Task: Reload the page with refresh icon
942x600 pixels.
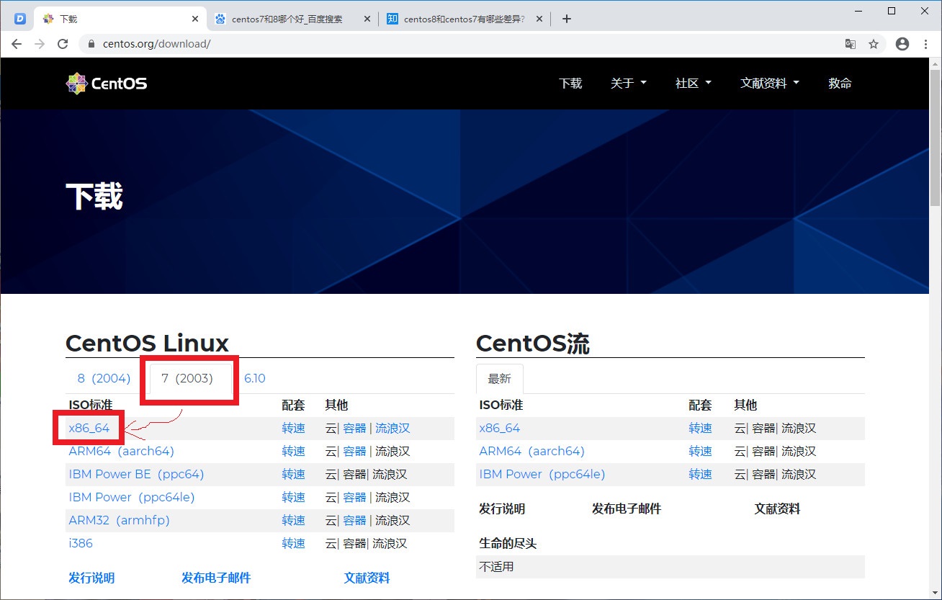Action: click(63, 44)
